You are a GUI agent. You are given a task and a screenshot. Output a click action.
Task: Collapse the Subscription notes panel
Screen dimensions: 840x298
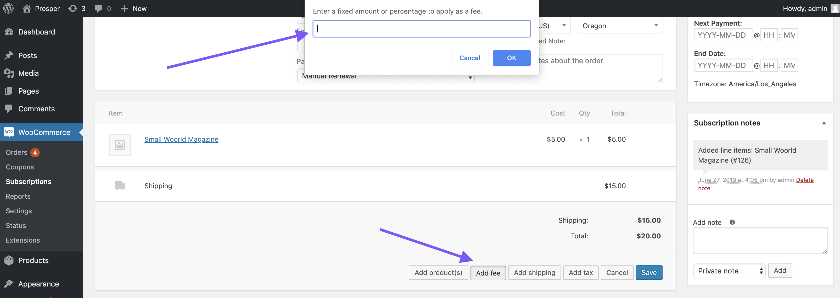(x=824, y=123)
